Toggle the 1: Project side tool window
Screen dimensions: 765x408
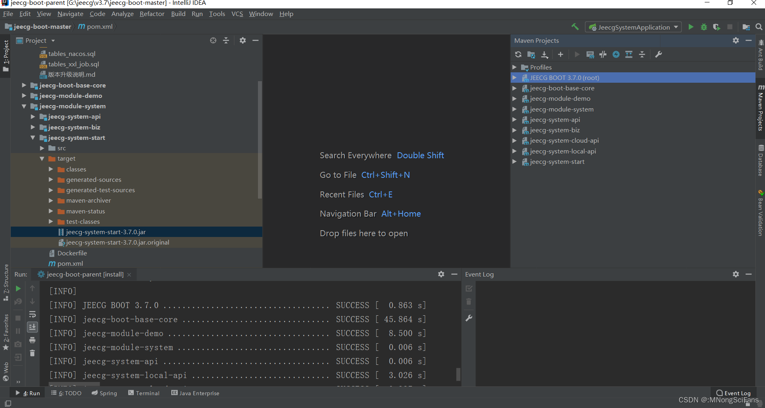[6, 56]
